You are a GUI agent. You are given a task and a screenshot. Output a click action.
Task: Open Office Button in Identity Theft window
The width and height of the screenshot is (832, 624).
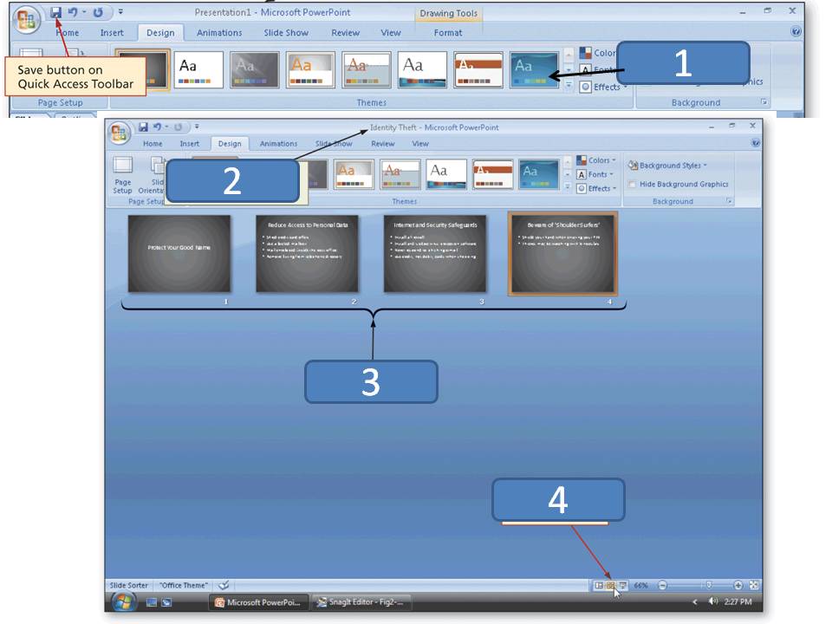point(119,133)
